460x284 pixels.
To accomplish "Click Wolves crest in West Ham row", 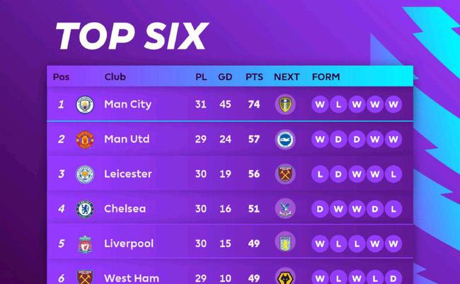I will 285,277.
